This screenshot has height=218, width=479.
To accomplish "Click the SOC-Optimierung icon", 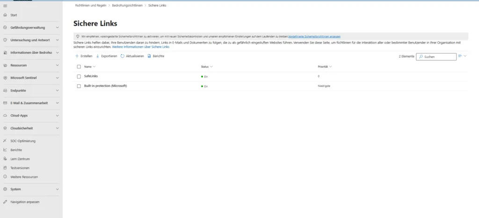I will (x=5, y=141).
